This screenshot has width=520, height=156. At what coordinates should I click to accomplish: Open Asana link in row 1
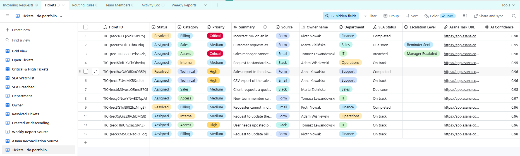tap(461, 36)
